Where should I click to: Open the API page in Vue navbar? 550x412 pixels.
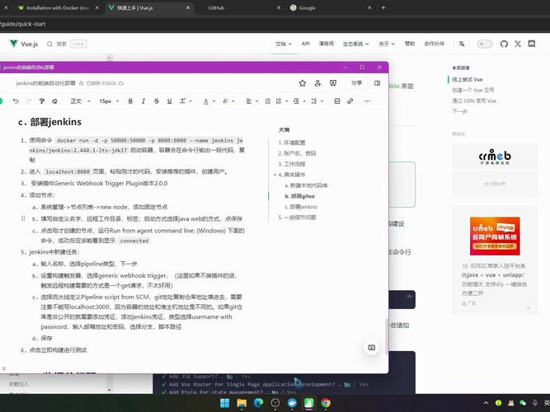click(306, 44)
